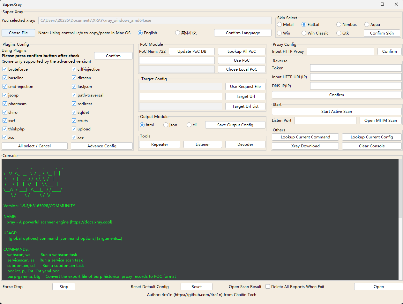The image size is (403, 304).
Task: Click the Target Url button
Action: coord(245,97)
